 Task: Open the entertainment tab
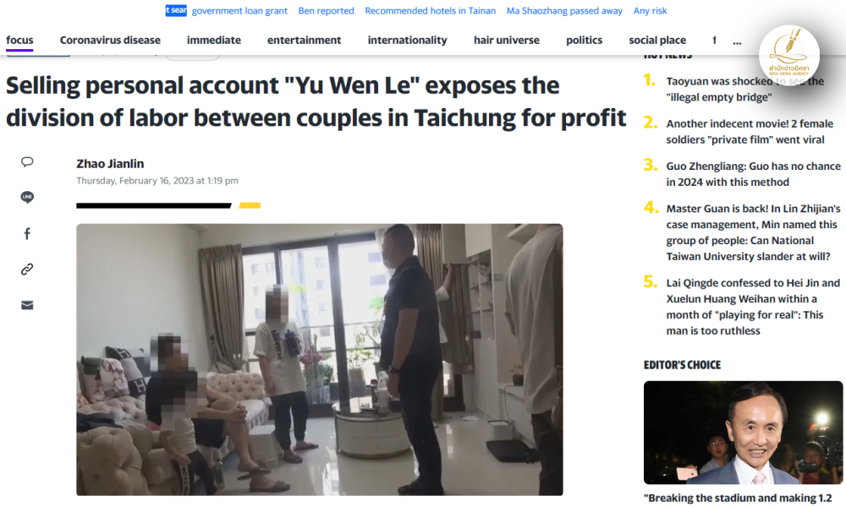pos(304,40)
